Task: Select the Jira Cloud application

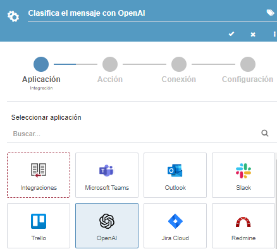Action: 175,226
